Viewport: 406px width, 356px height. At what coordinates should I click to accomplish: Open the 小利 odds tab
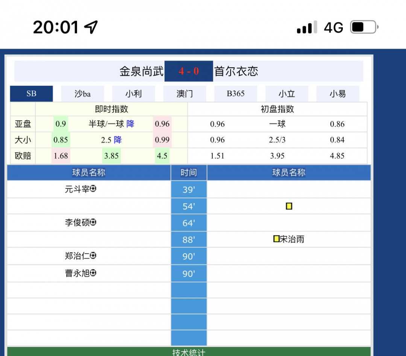[x=133, y=94]
